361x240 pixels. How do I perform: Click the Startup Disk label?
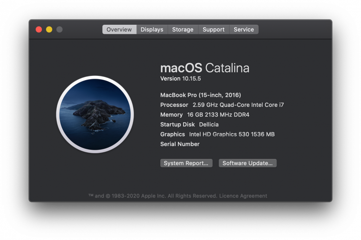pos(177,124)
